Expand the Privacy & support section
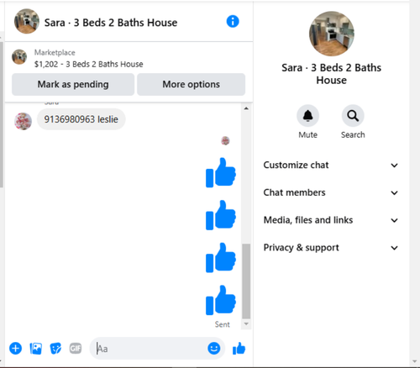420x368 pixels. pos(331,247)
